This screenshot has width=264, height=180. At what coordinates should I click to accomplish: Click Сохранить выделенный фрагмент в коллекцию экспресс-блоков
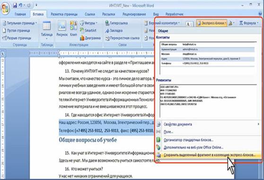pyautogui.click(x=208, y=155)
